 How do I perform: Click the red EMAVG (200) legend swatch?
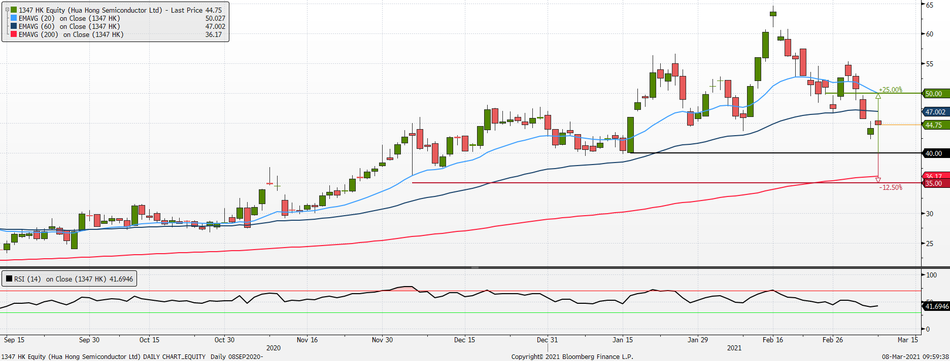click(14, 34)
